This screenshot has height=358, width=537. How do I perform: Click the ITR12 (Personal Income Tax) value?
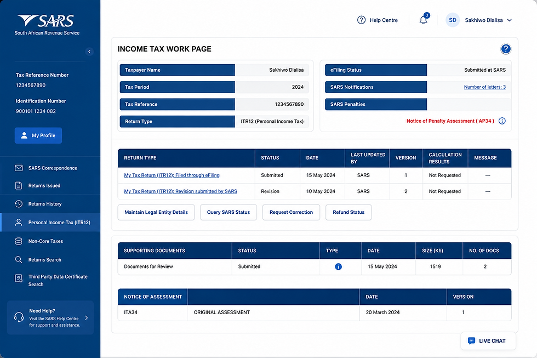pyautogui.click(x=272, y=121)
